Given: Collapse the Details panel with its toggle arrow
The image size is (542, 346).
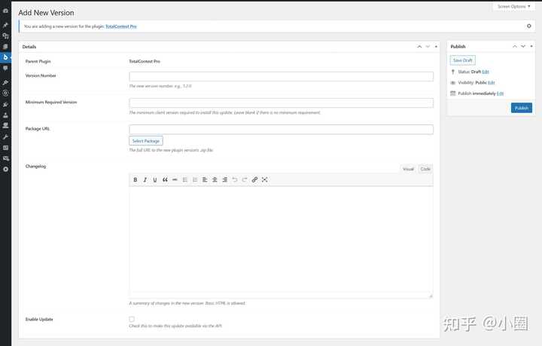Looking at the screenshot, I should (435, 47).
